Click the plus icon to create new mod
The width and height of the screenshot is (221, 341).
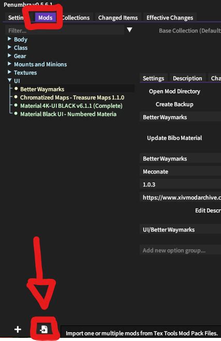point(18,329)
